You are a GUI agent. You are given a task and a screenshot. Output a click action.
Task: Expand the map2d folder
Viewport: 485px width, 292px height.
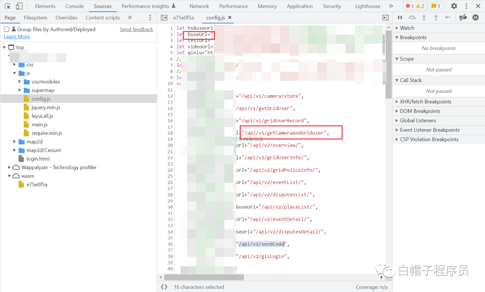tap(14, 142)
